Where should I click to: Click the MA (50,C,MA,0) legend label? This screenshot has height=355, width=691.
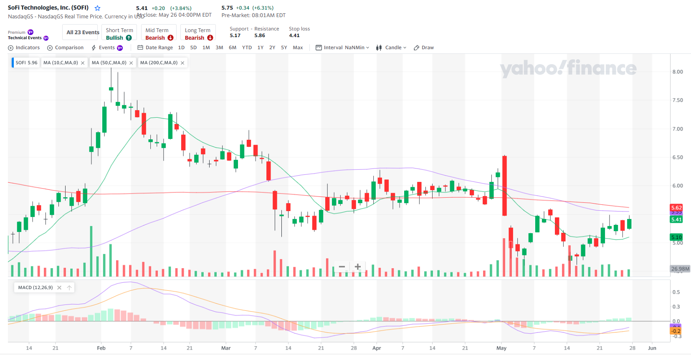pyautogui.click(x=109, y=63)
